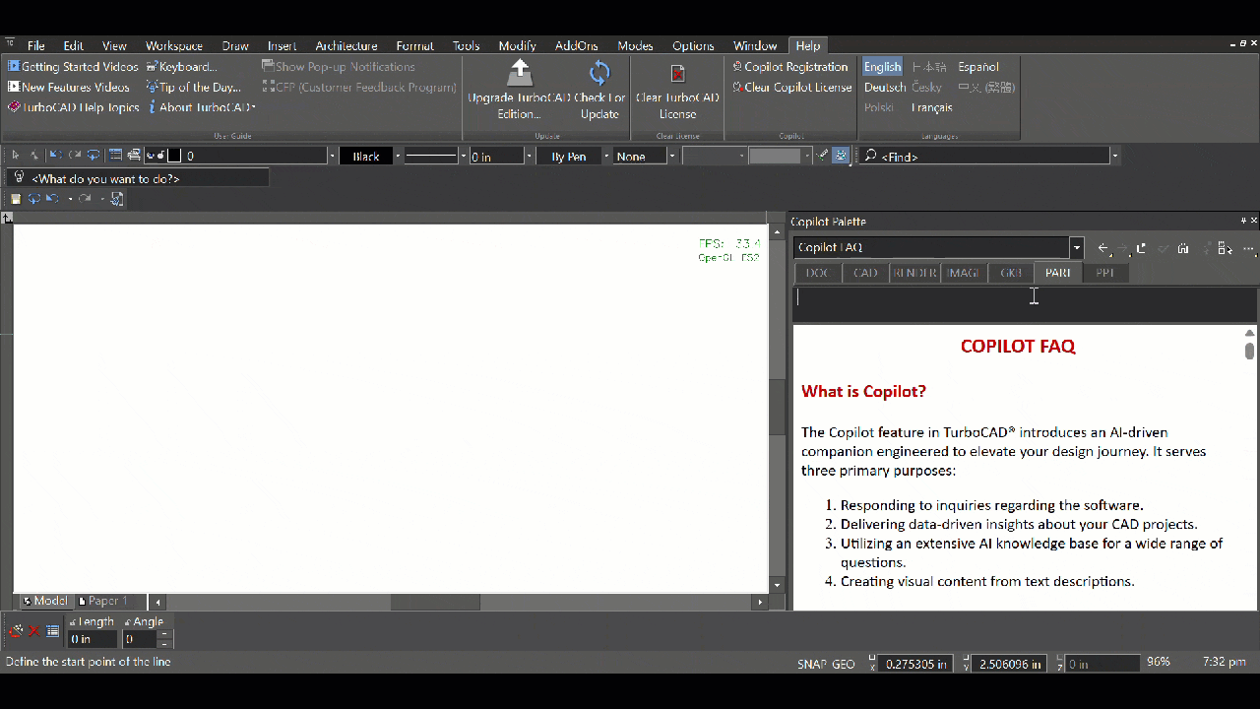This screenshot has width=1260, height=709.
Task: Click Clear Copilot License
Action: 791,88
